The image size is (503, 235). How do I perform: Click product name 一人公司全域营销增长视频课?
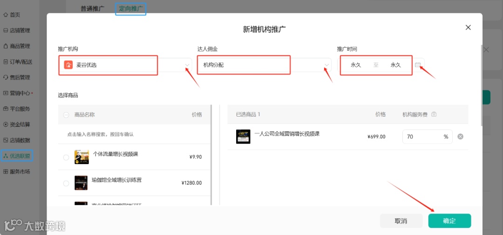click(287, 134)
